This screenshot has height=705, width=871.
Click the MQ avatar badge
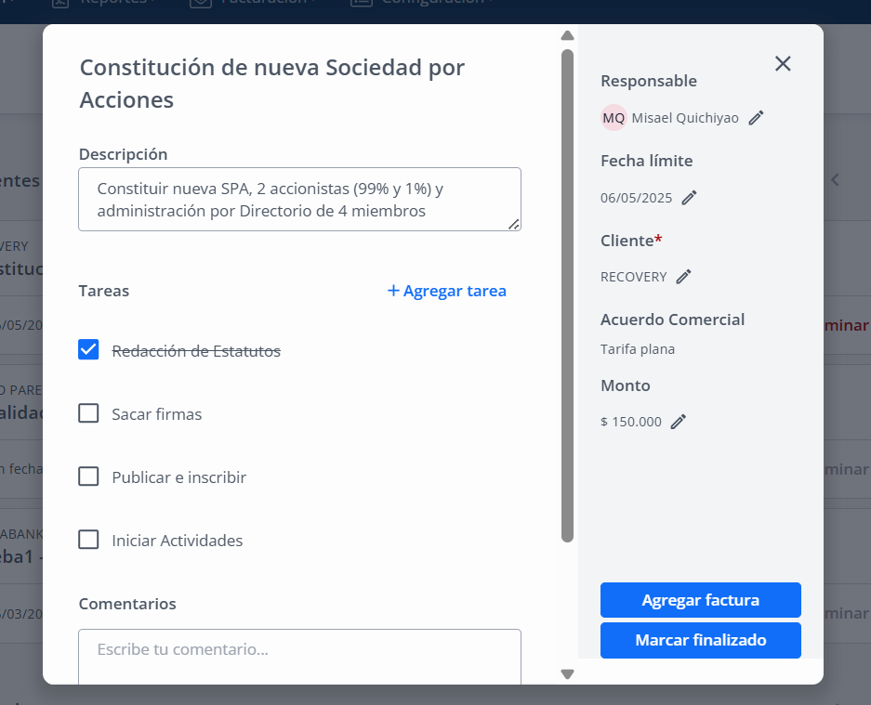pos(614,118)
